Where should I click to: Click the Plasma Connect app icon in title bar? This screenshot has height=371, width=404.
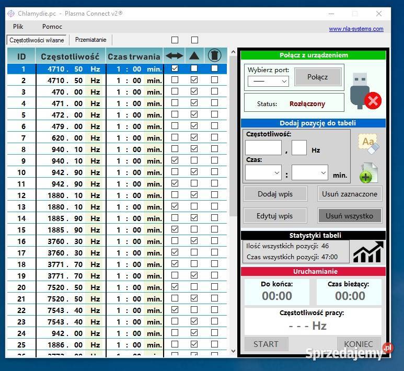[x=11, y=13]
